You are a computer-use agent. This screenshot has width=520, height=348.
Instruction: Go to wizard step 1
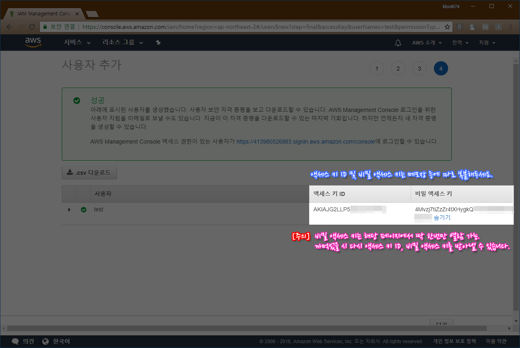[377, 69]
